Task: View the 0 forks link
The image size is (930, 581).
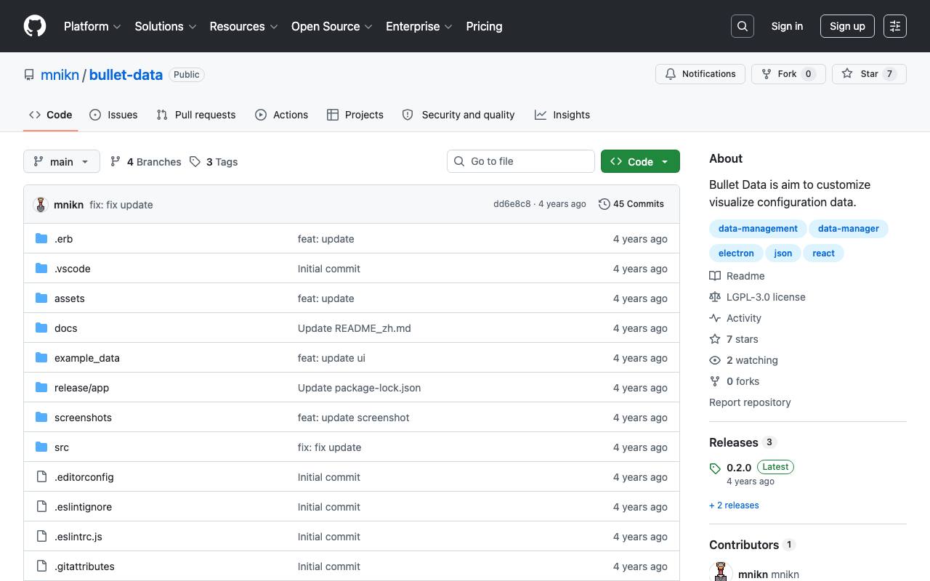Action: coord(735,381)
